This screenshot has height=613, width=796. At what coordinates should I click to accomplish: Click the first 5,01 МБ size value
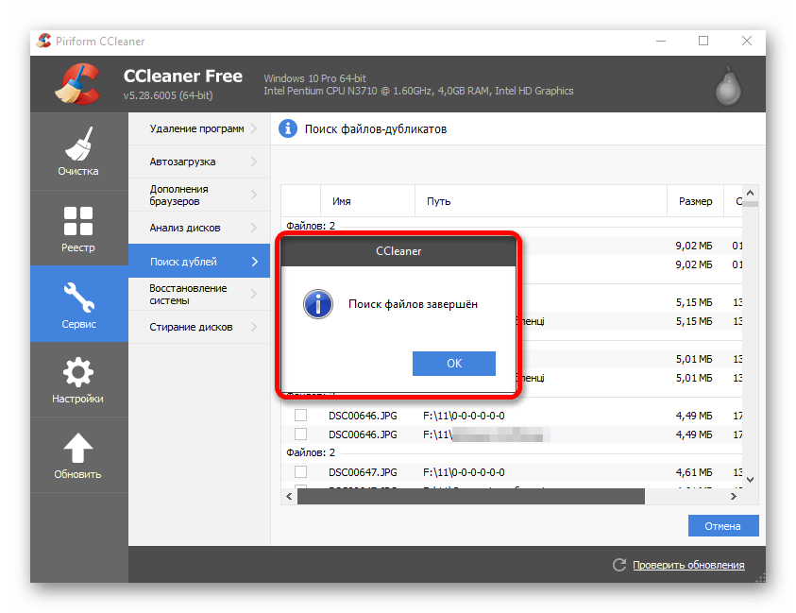click(x=693, y=359)
